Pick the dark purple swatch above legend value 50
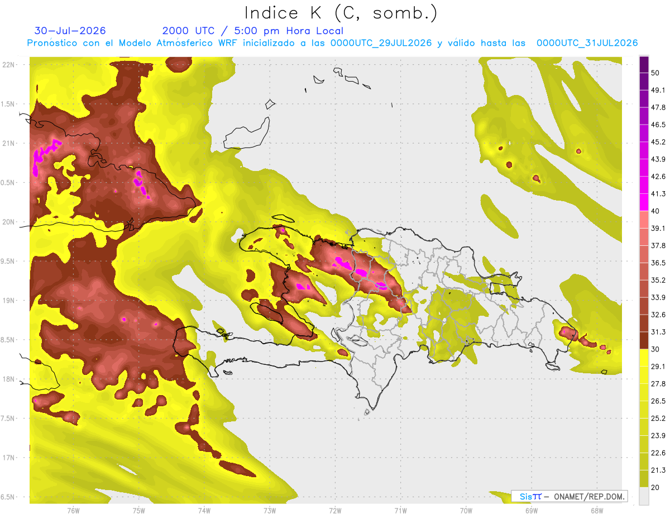Screen dimensions: 670x518 (x=644, y=64)
